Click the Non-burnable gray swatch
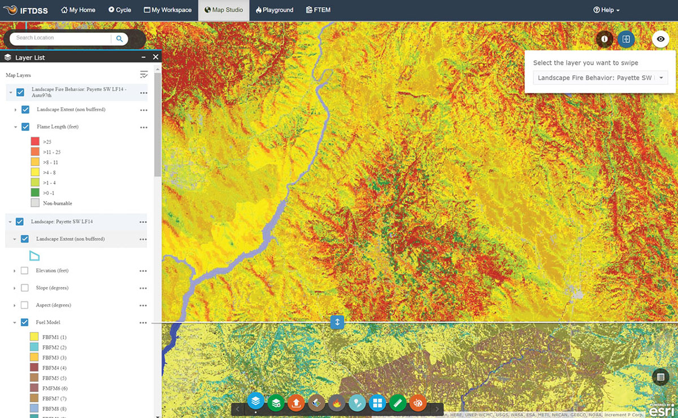The height and width of the screenshot is (418, 678). 34,203
